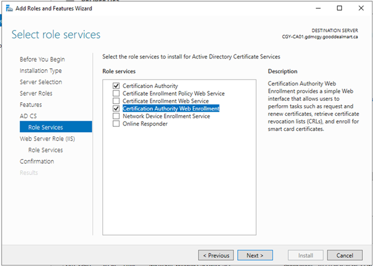The image size is (373, 266).
Task: Proceed with the Next button
Action: pyautogui.click(x=255, y=255)
